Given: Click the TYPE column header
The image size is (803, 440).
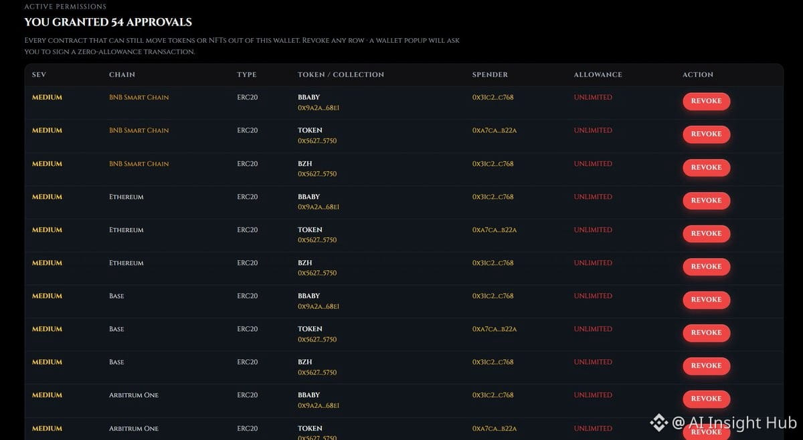Looking at the screenshot, I should point(246,75).
